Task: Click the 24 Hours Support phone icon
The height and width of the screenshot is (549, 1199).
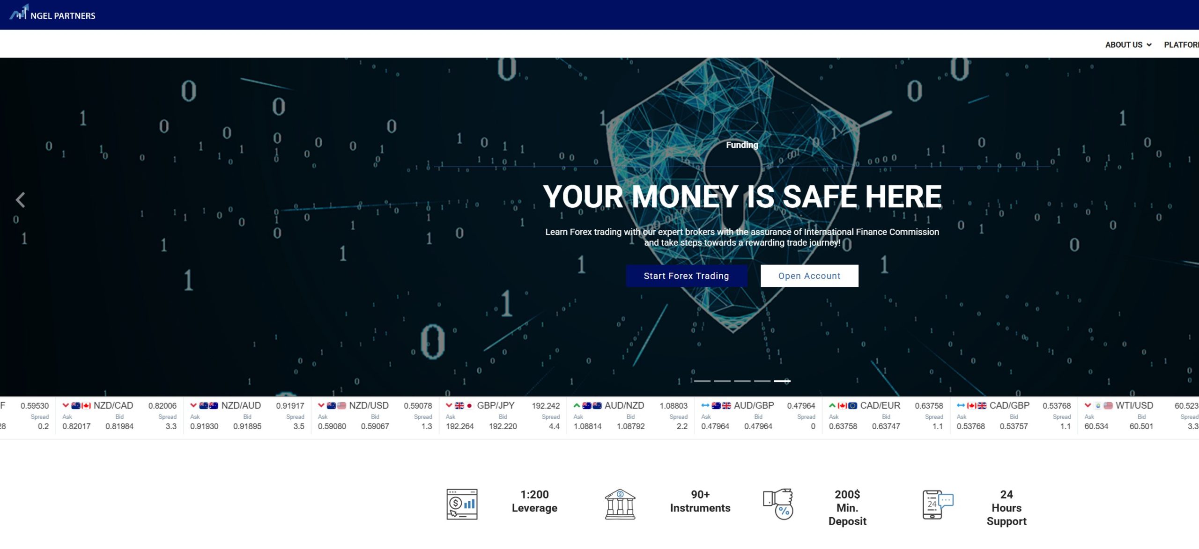Action: pyautogui.click(x=937, y=504)
